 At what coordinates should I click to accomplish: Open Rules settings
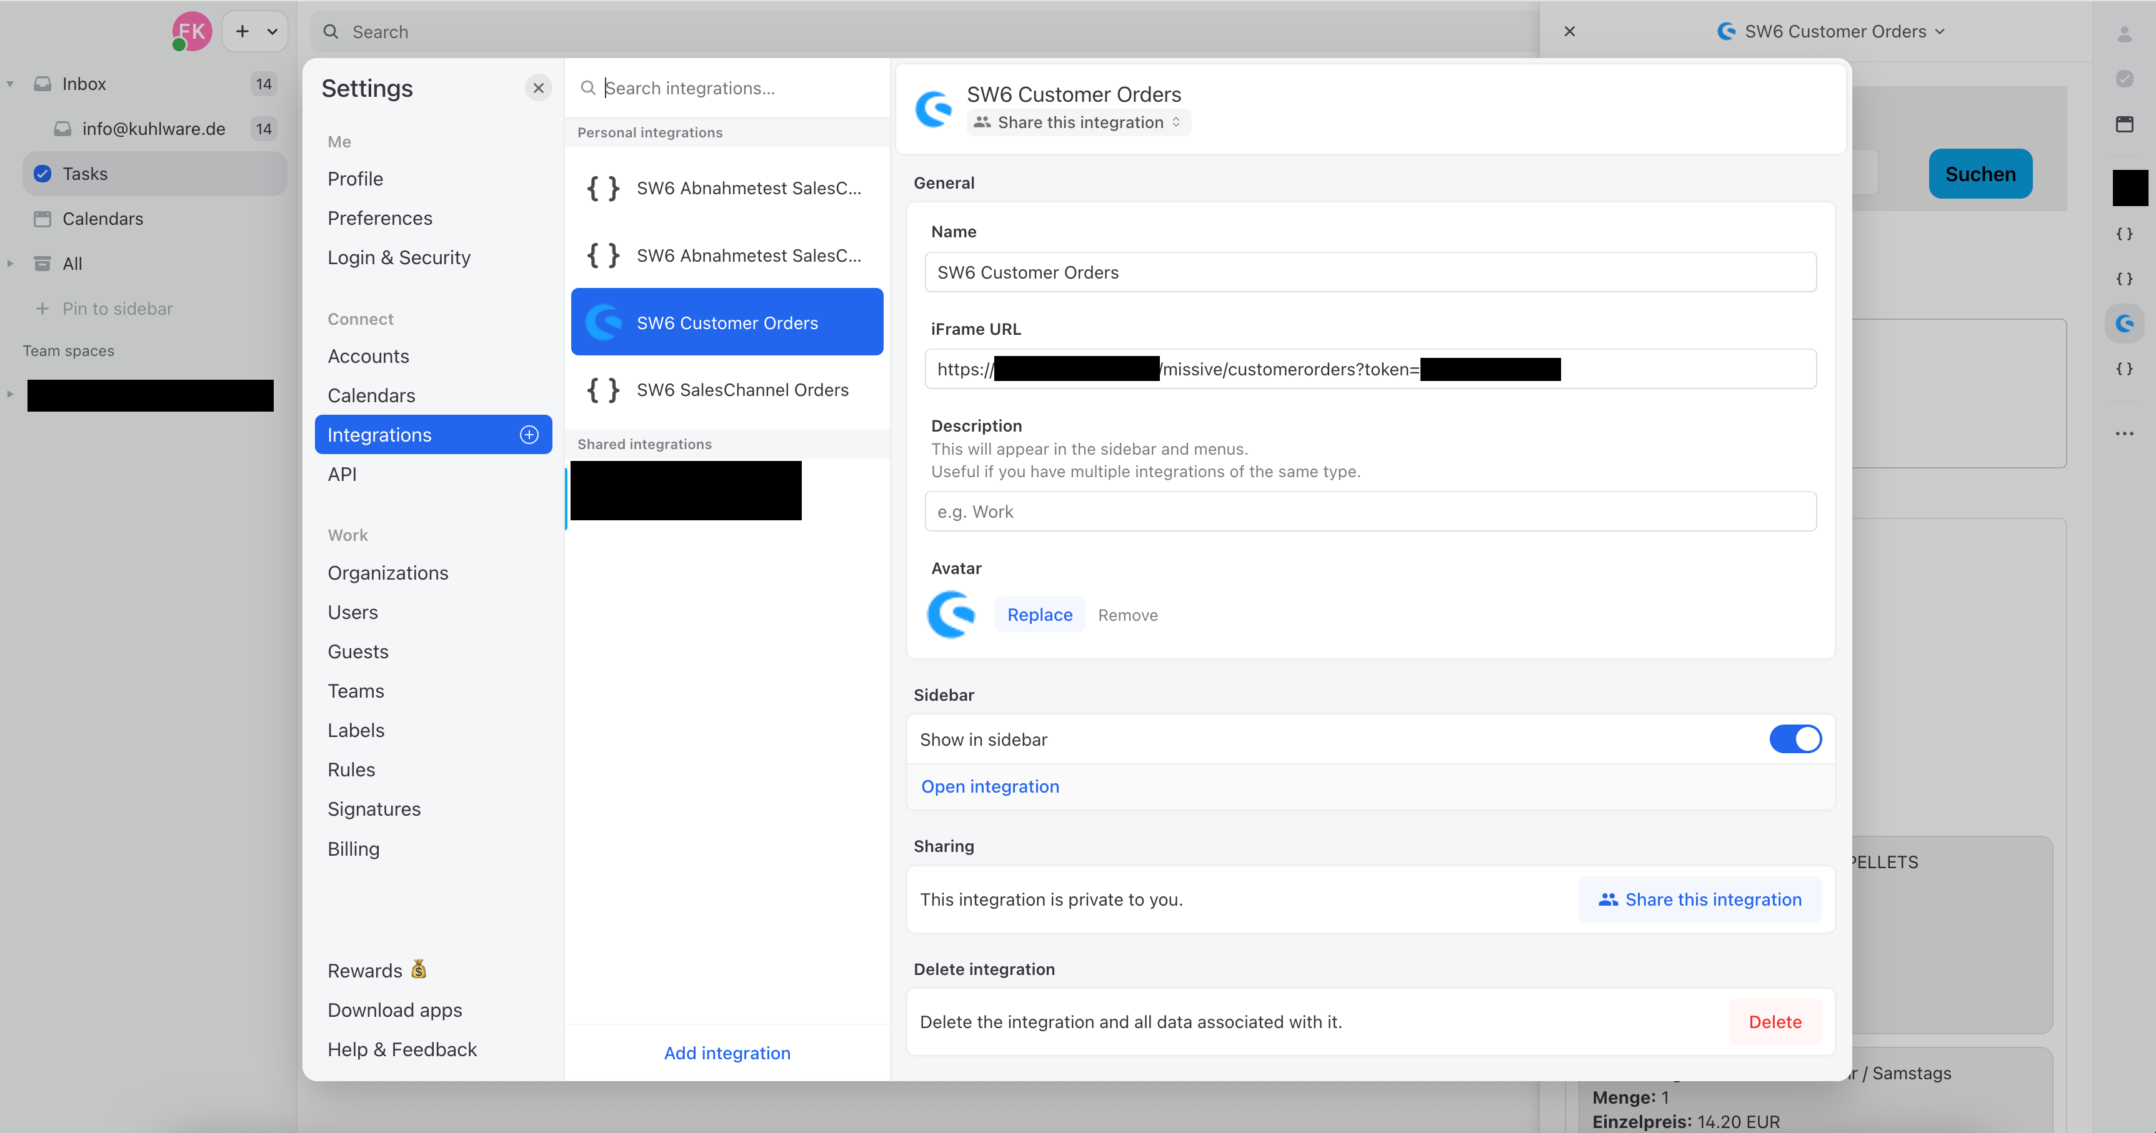[351, 770]
